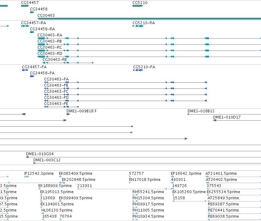Select EST RE70441.5prime

pos(223,210)
